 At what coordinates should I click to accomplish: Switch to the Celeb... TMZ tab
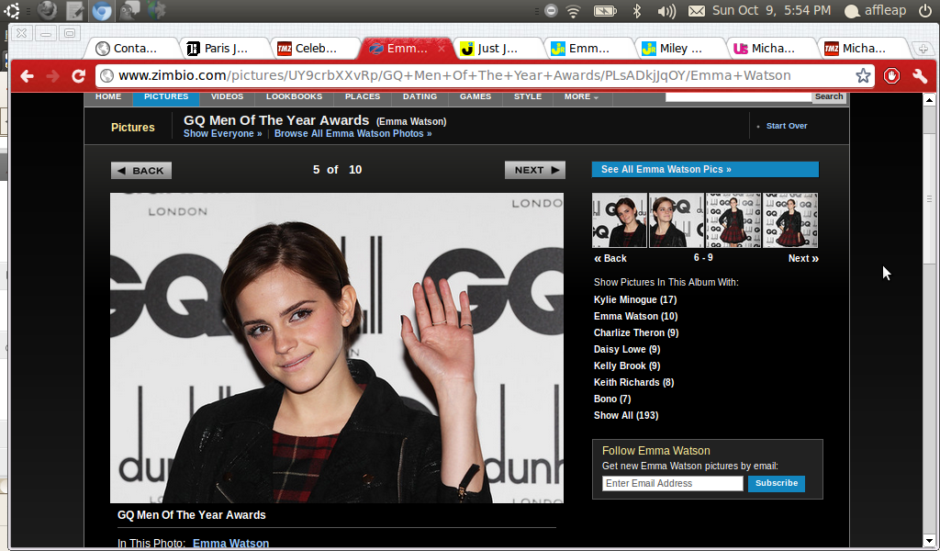coord(316,49)
